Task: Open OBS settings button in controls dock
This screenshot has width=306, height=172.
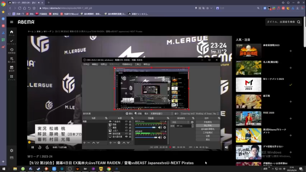Action: click(x=208, y=136)
